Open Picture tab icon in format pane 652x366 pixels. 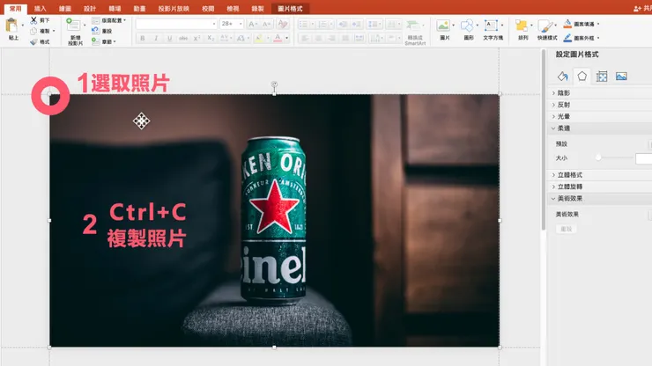pos(622,76)
